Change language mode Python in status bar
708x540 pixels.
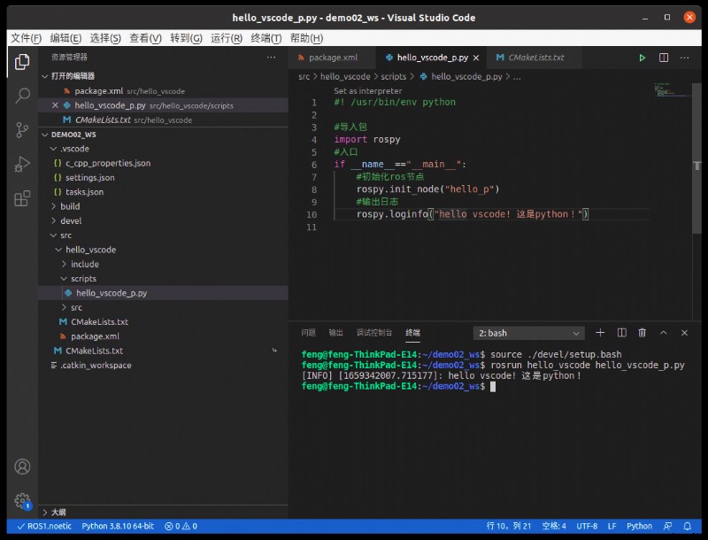pos(639,526)
